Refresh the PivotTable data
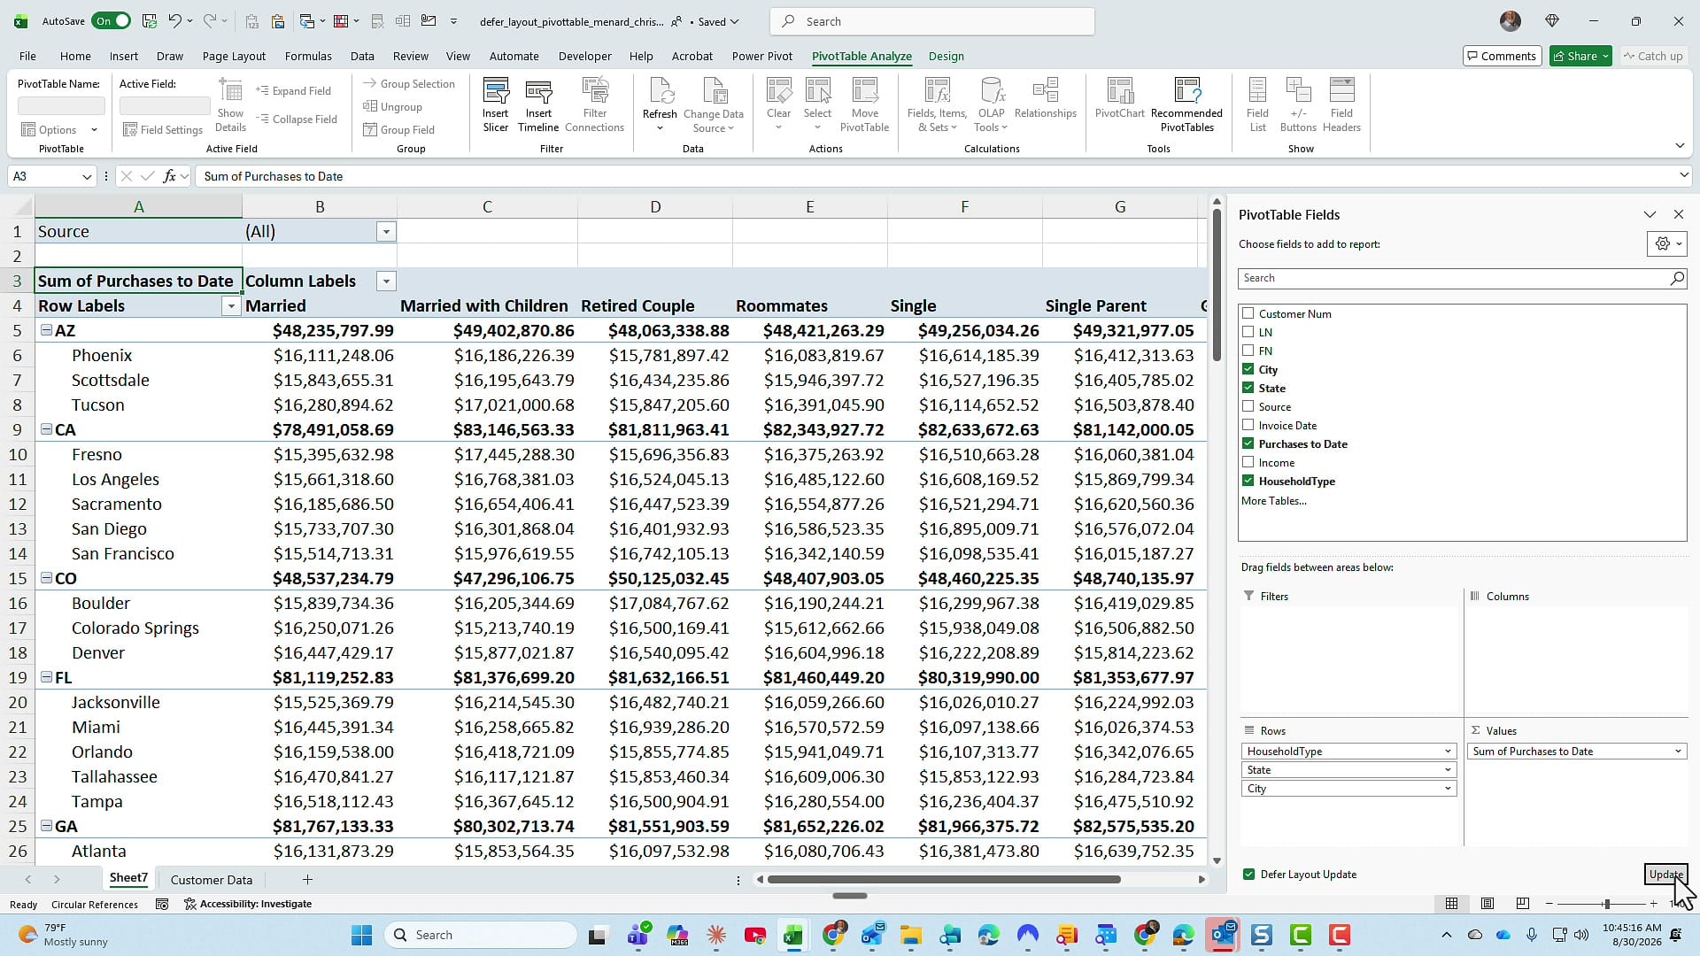The height and width of the screenshot is (956, 1700). pyautogui.click(x=660, y=104)
